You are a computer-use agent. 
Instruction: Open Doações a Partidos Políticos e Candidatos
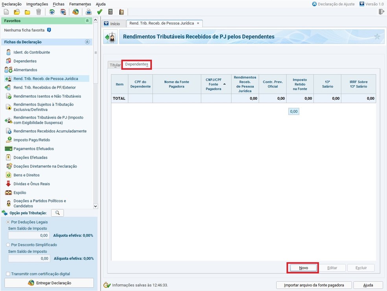(40, 203)
